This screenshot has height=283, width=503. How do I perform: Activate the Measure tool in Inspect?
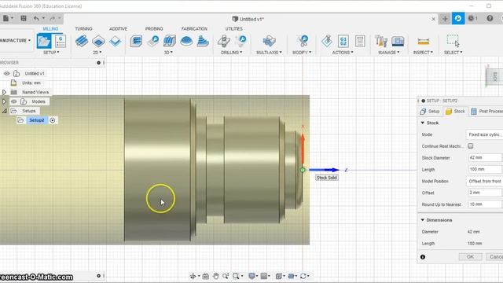coord(424,42)
